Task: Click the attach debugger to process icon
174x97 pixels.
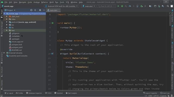Action: click(141, 6)
